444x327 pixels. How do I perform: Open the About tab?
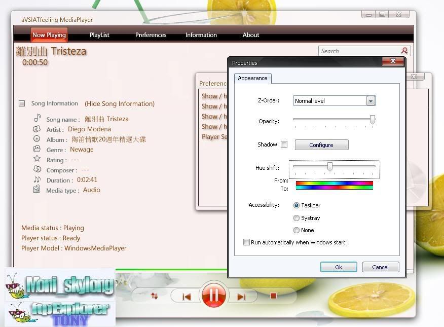(x=250, y=35)
